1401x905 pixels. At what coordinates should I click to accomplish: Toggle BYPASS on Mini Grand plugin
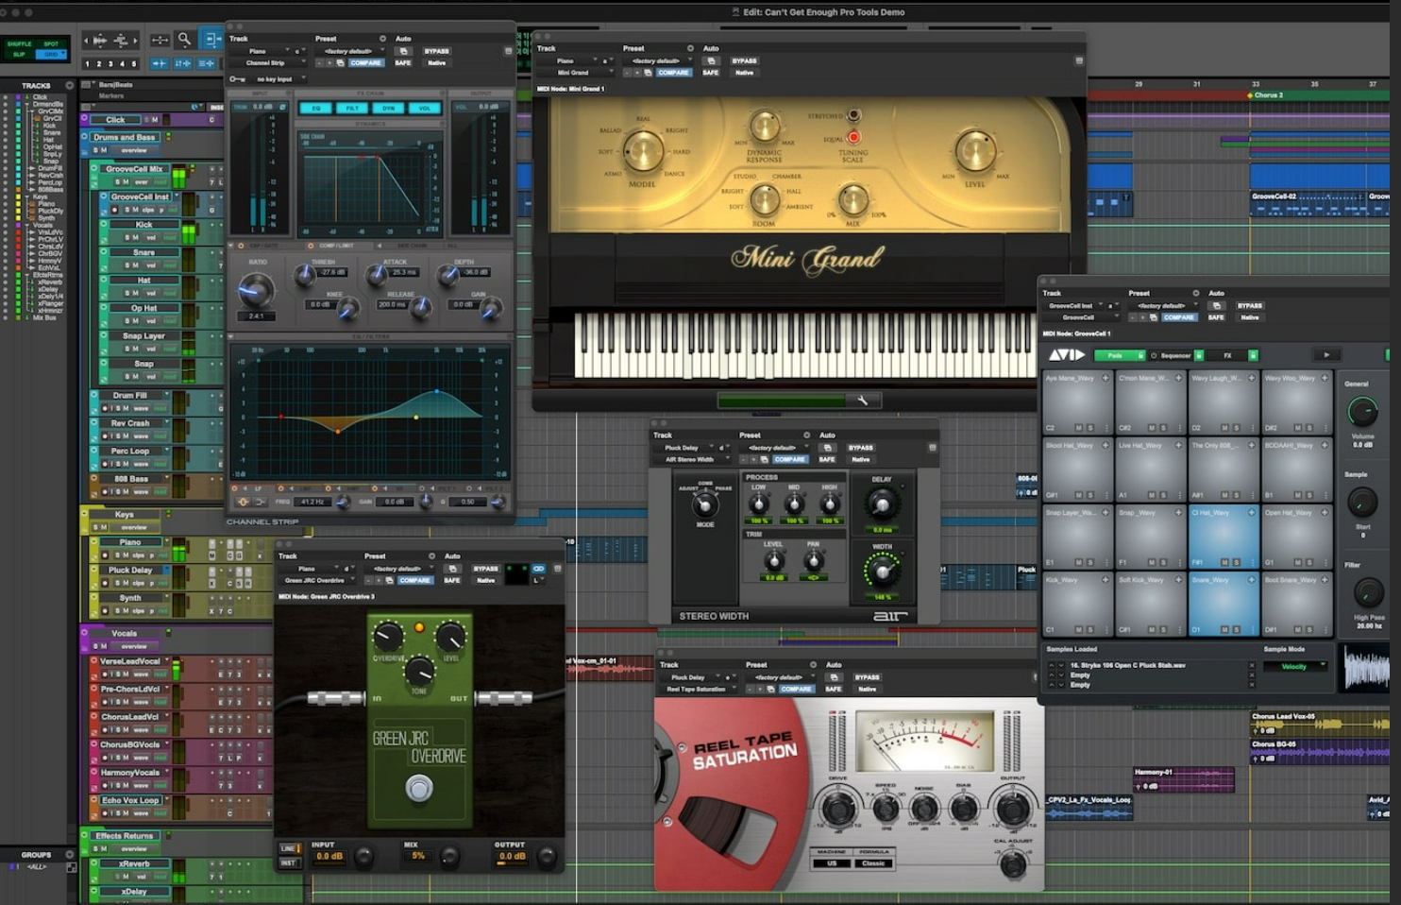pos(744,60)
